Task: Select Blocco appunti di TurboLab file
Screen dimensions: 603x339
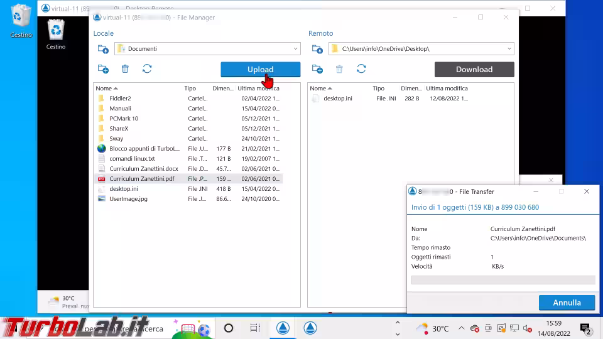Action: [x=188, y=148]
